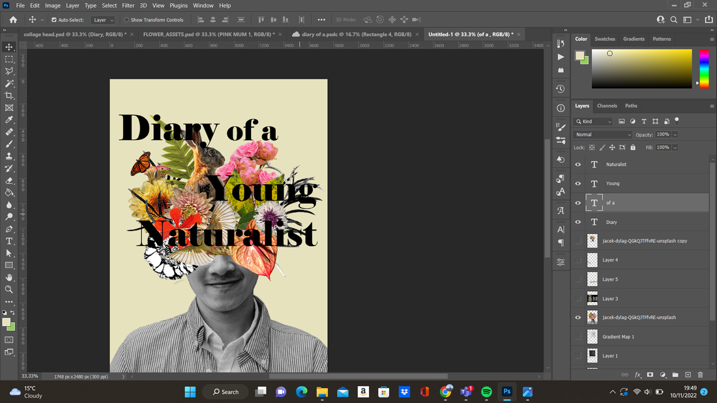
Task: Create a new layer group
Action: click(x=675, y=374)
